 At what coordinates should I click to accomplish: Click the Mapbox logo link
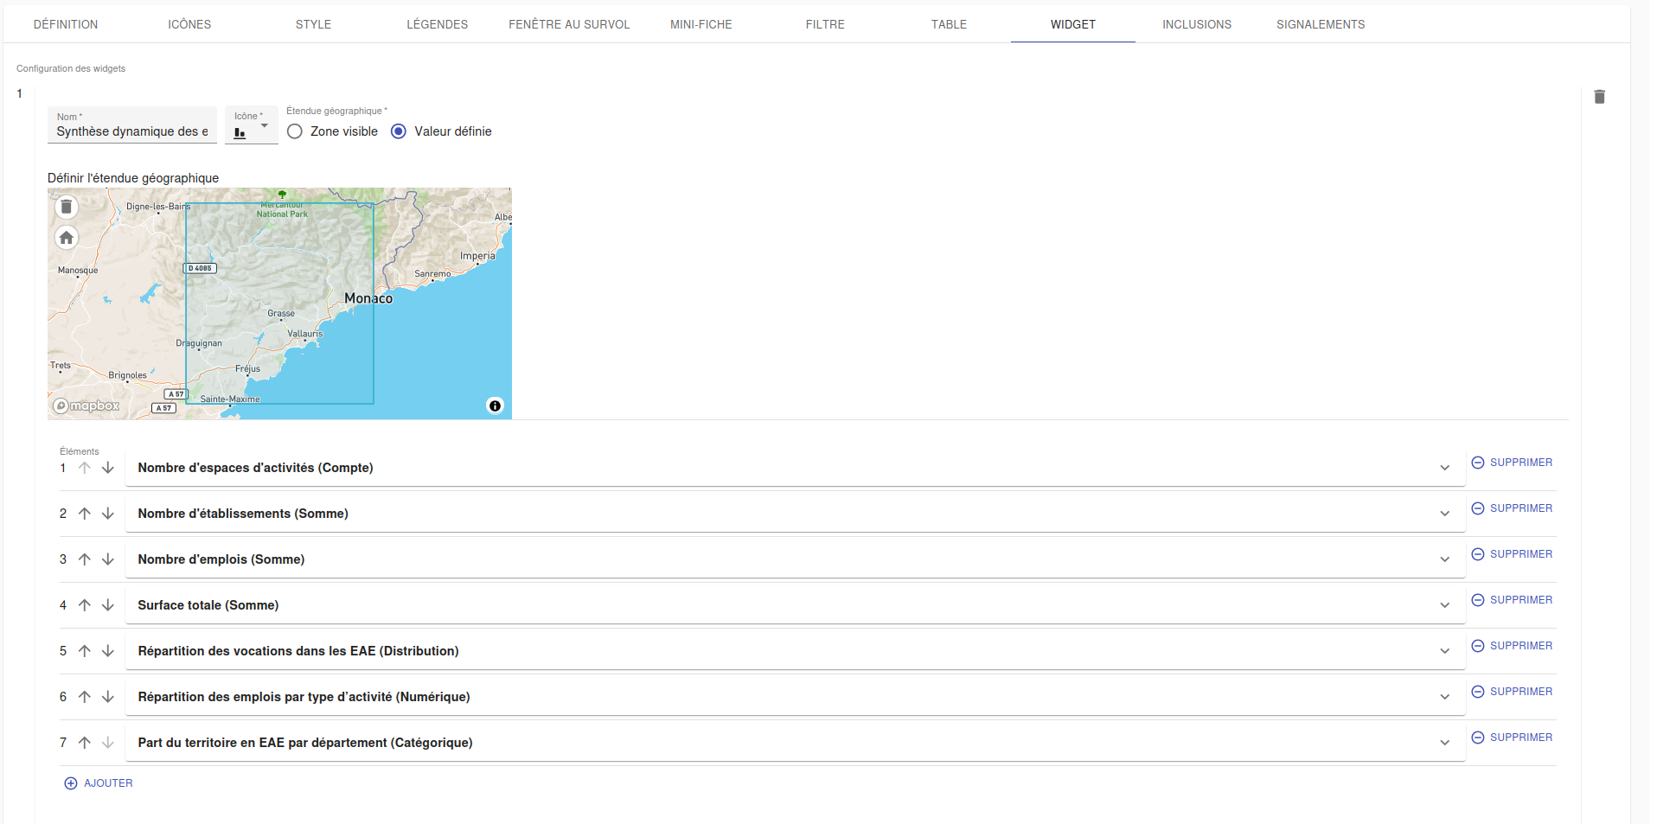click(86, 406)
